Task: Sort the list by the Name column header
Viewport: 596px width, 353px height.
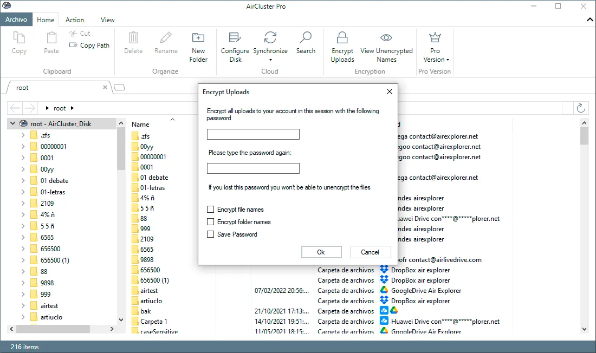Action: pos(140,124)
